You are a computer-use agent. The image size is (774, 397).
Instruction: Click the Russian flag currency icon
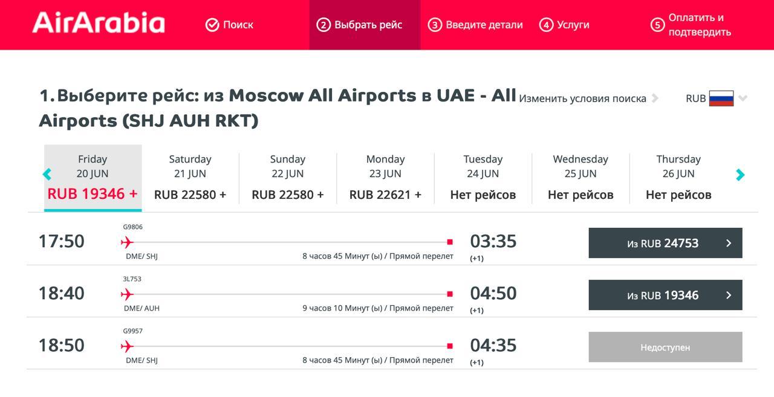click(721, 98)
